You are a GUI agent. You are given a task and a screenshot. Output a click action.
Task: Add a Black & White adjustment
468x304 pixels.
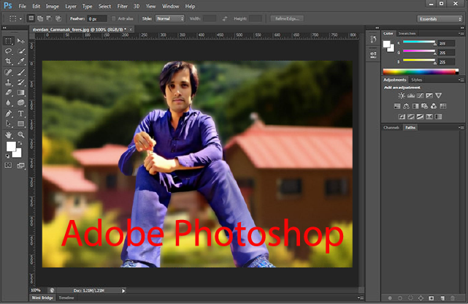click(415, 106)
